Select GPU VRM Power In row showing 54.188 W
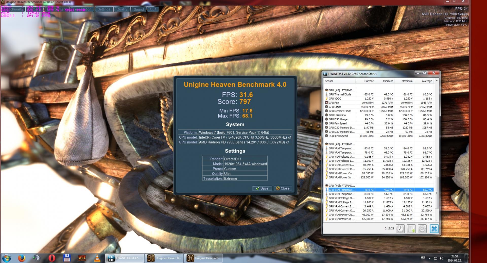 379,219
